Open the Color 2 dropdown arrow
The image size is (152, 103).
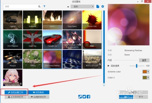(148, 78)
